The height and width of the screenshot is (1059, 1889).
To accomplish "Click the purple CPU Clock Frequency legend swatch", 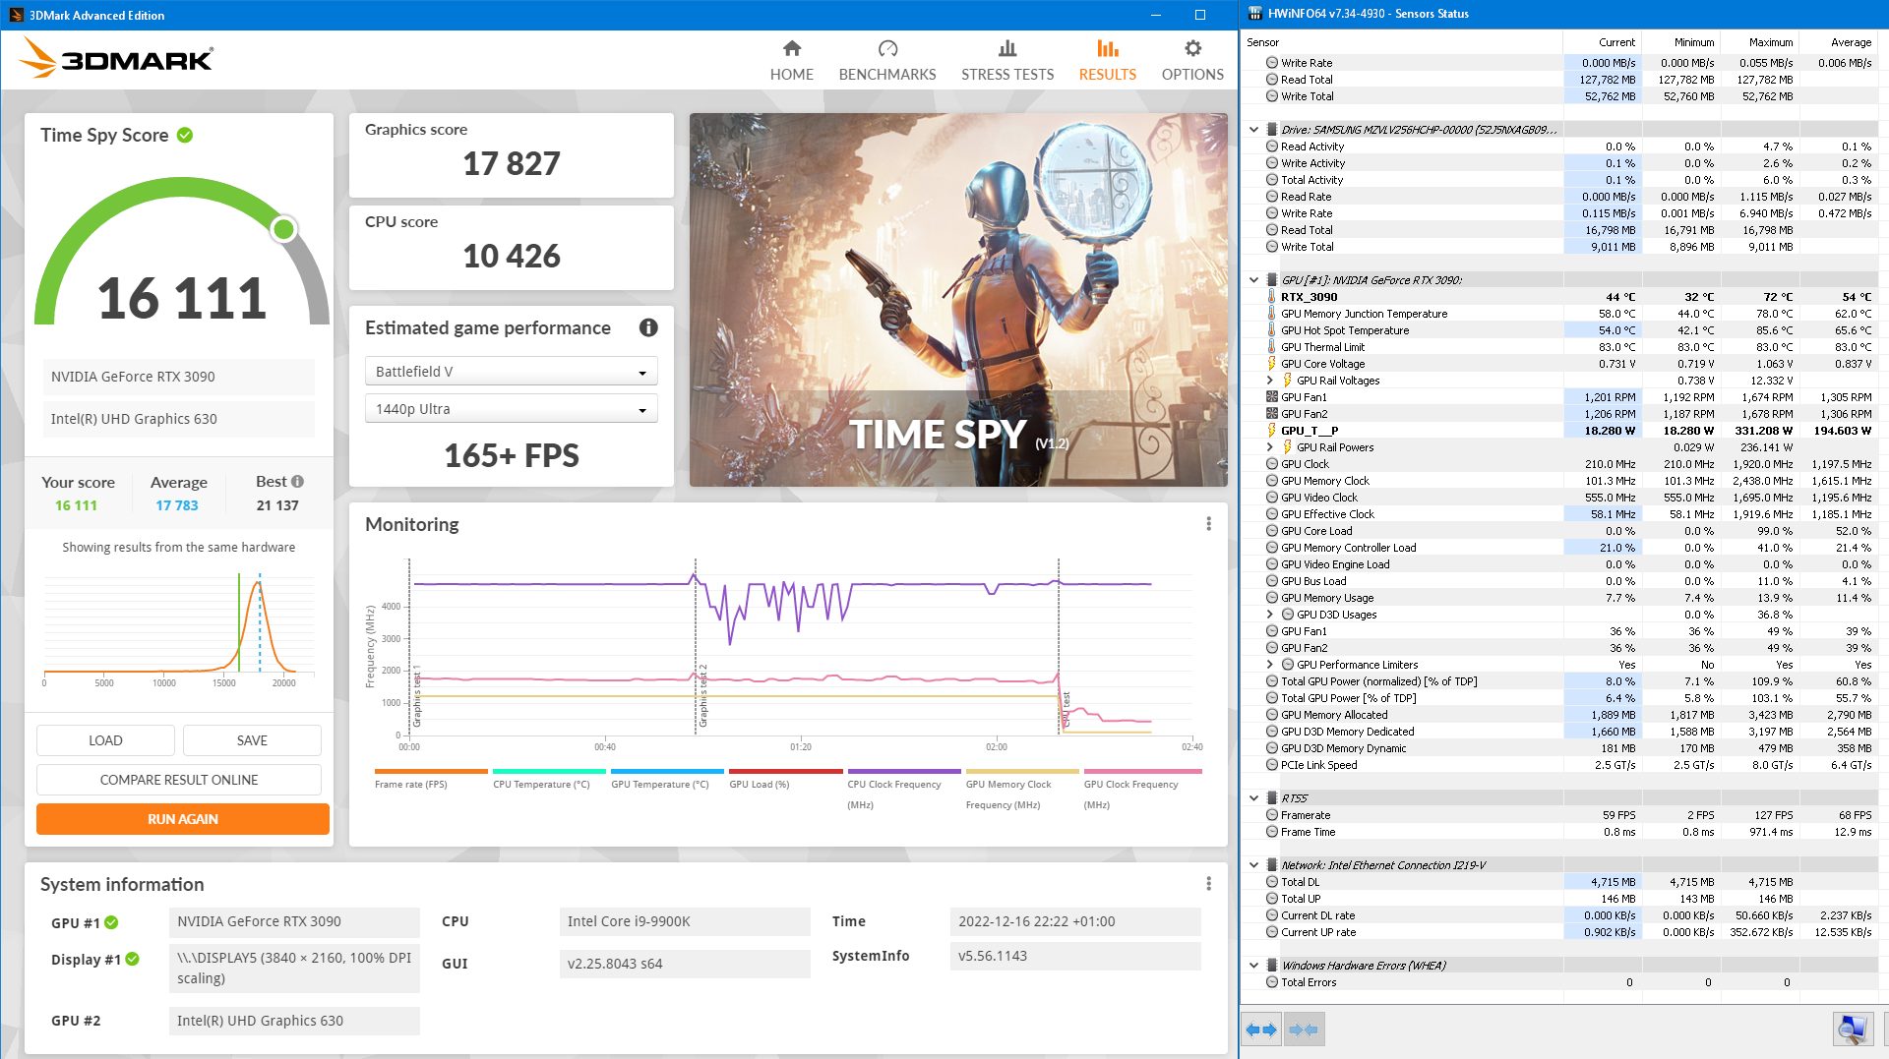I will 904,771.
